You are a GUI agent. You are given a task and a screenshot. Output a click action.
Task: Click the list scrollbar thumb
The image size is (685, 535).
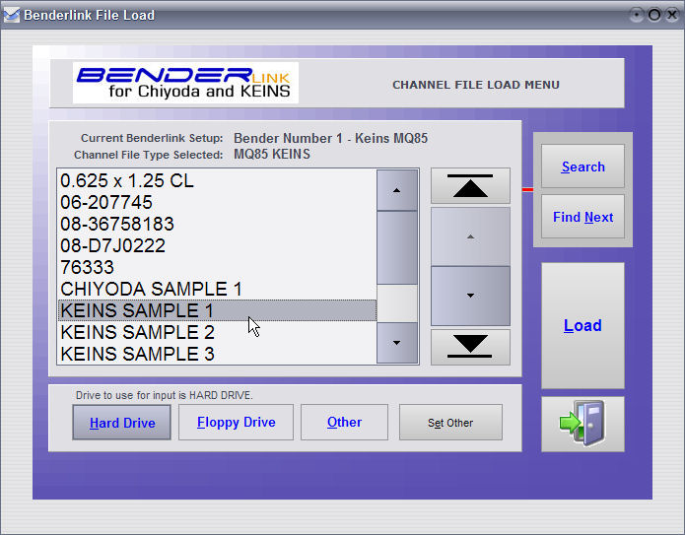pyautogui.click(x=397, y=246)
